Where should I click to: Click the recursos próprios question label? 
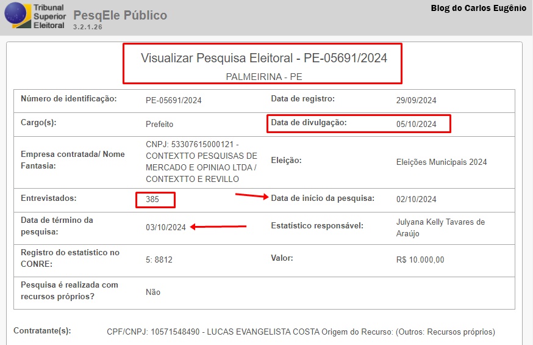70,291
